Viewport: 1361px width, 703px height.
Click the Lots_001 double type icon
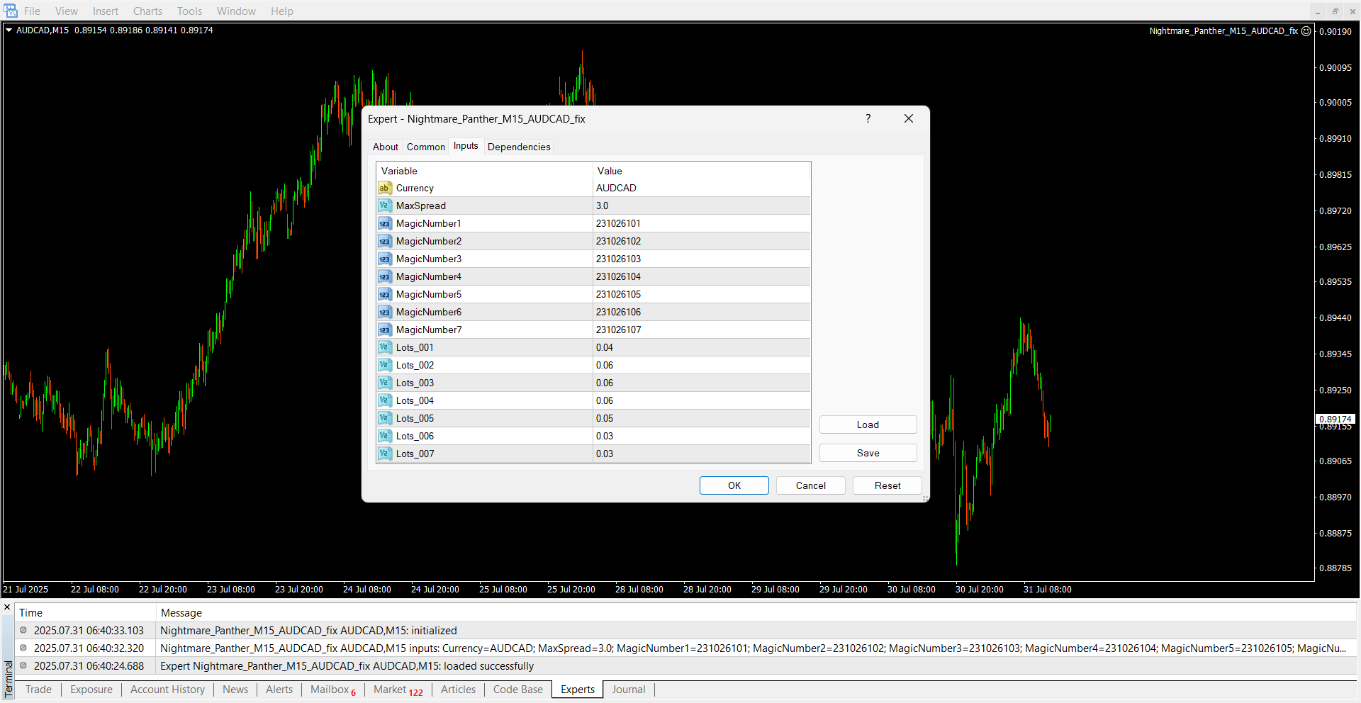click(384, 347)
